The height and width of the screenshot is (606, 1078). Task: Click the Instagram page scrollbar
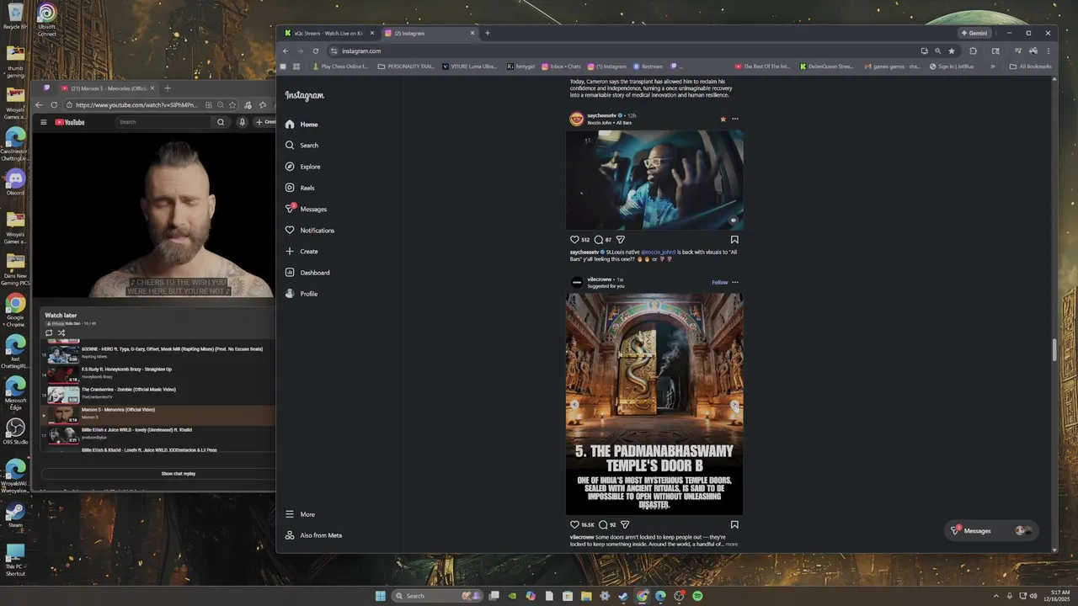click(1054, 348)
